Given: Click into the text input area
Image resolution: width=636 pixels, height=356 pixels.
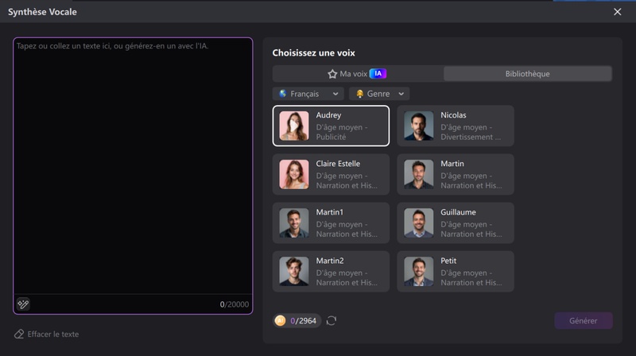Looking at the screenshot, I should (133, 167).
